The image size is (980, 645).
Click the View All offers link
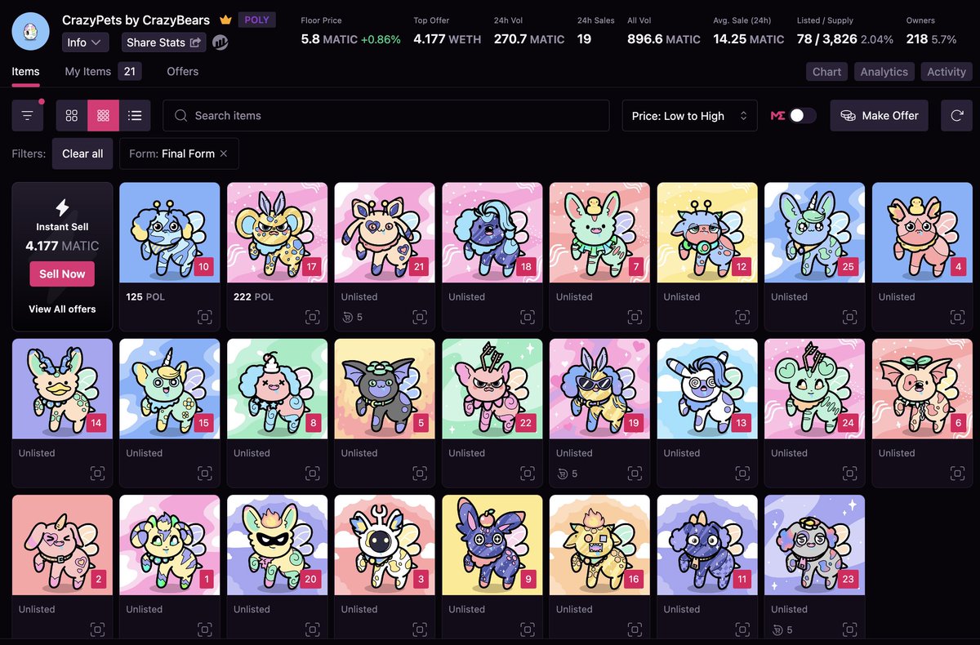coord(61,309)
